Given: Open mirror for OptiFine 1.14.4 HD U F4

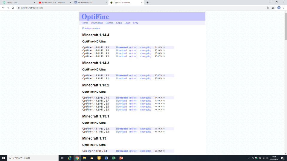Looking at the screenshot, I should tap(133, 51).
